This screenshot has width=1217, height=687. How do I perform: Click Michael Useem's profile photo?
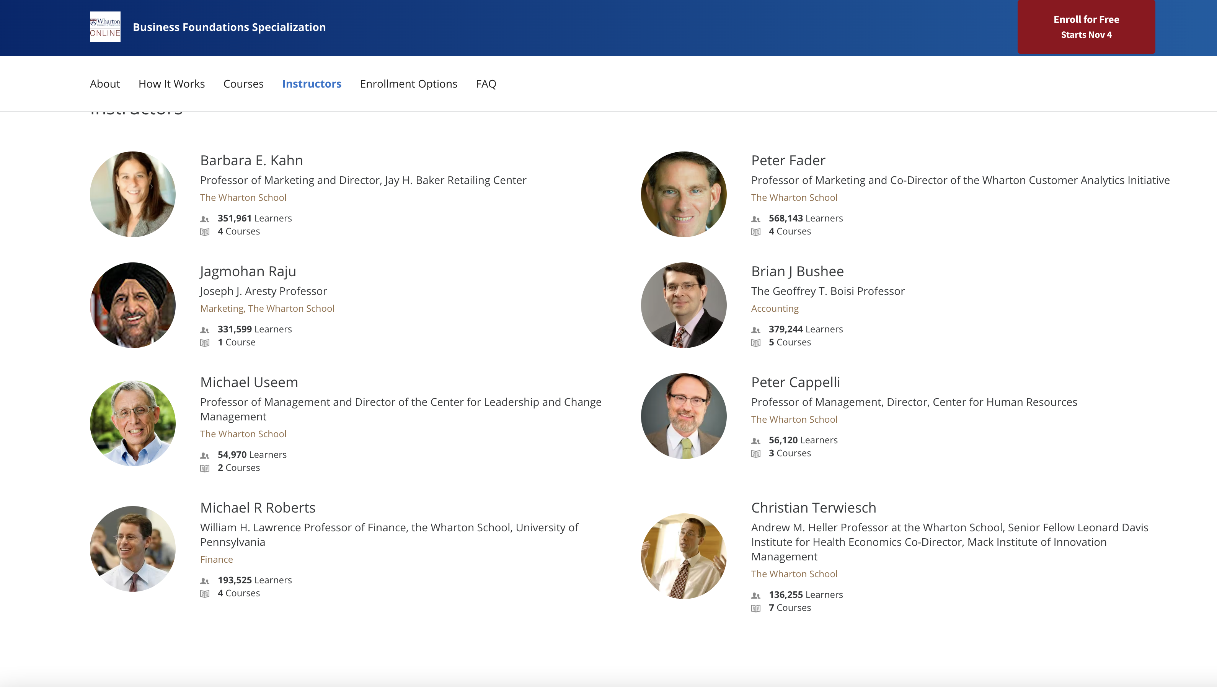pyautogui.click(x=133, y=423)
